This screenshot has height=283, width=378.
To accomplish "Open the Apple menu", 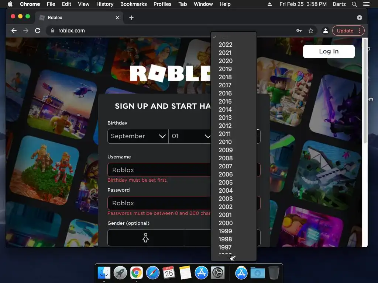I will [x=10, y=4].
